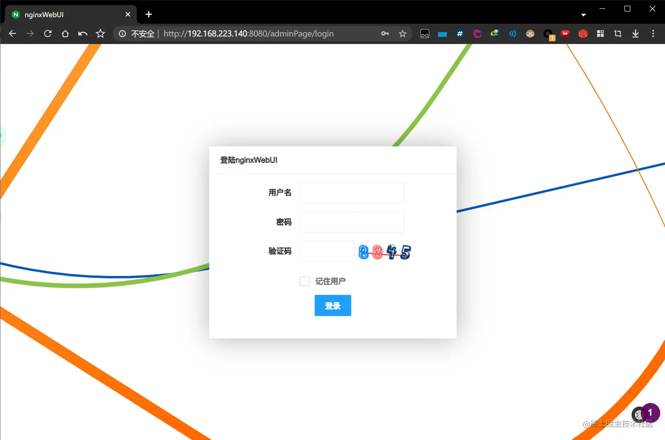Open the extension showing a '1' badge
Screen dimensions: 665x440
coord(548,33)
